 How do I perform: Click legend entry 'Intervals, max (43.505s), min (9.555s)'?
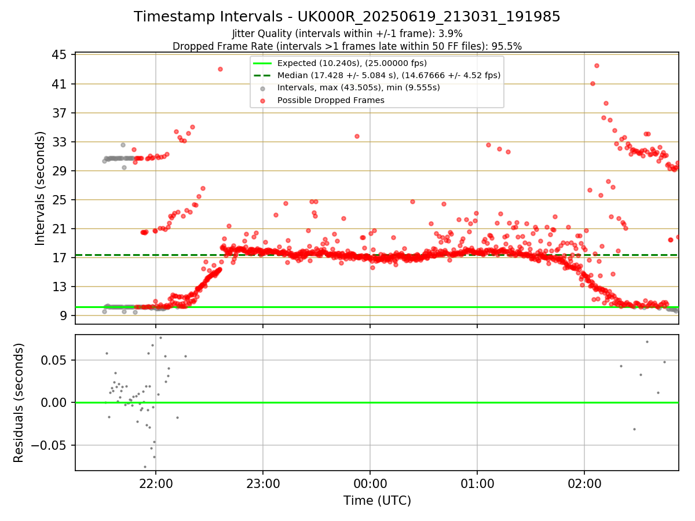pos(359,87)
